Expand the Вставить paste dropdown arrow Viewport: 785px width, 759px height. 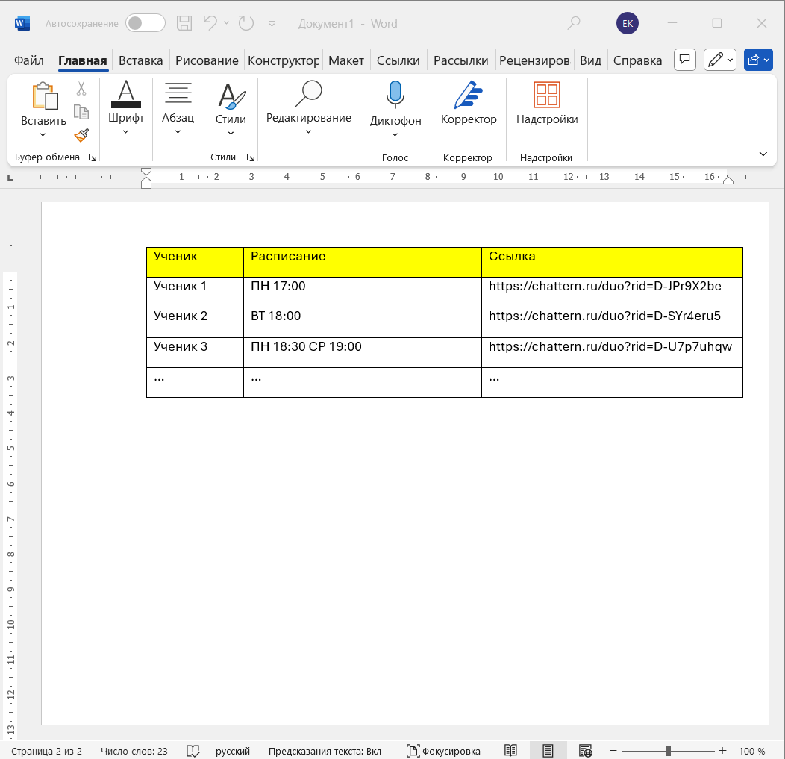pos(43,135)
